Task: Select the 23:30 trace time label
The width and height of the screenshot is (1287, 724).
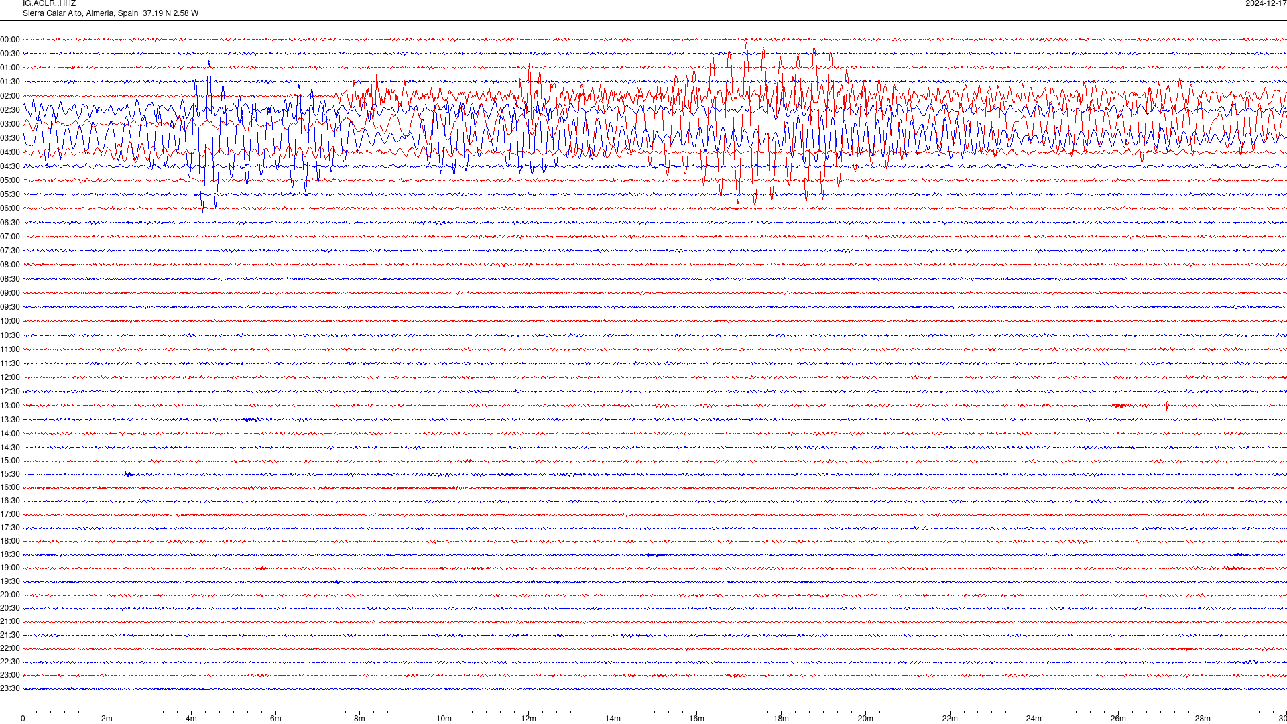Action: coord(10,688)
